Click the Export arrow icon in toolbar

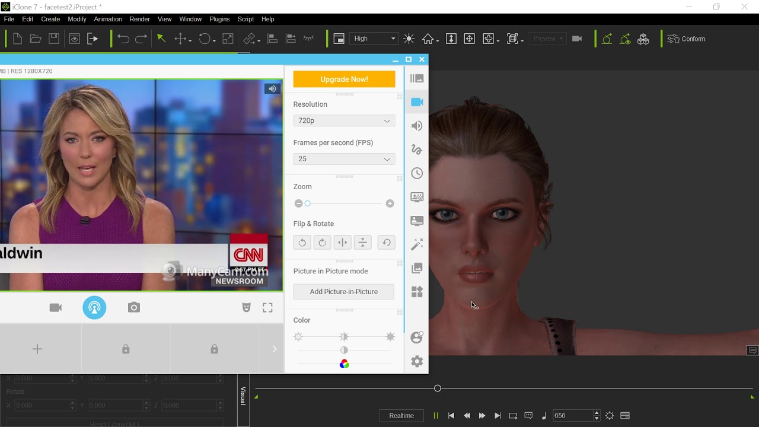point(93,39)
